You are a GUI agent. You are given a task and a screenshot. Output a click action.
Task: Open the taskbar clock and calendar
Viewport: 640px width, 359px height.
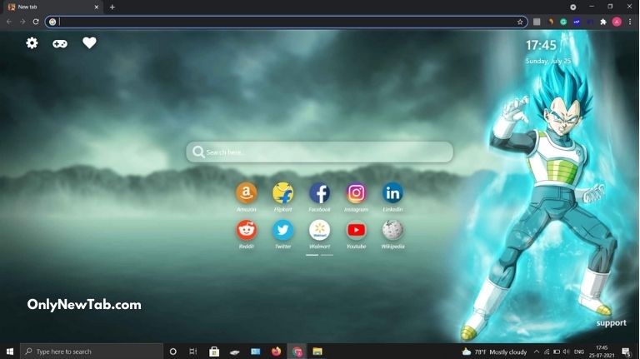pyautogui.click(x=602, y=352)
